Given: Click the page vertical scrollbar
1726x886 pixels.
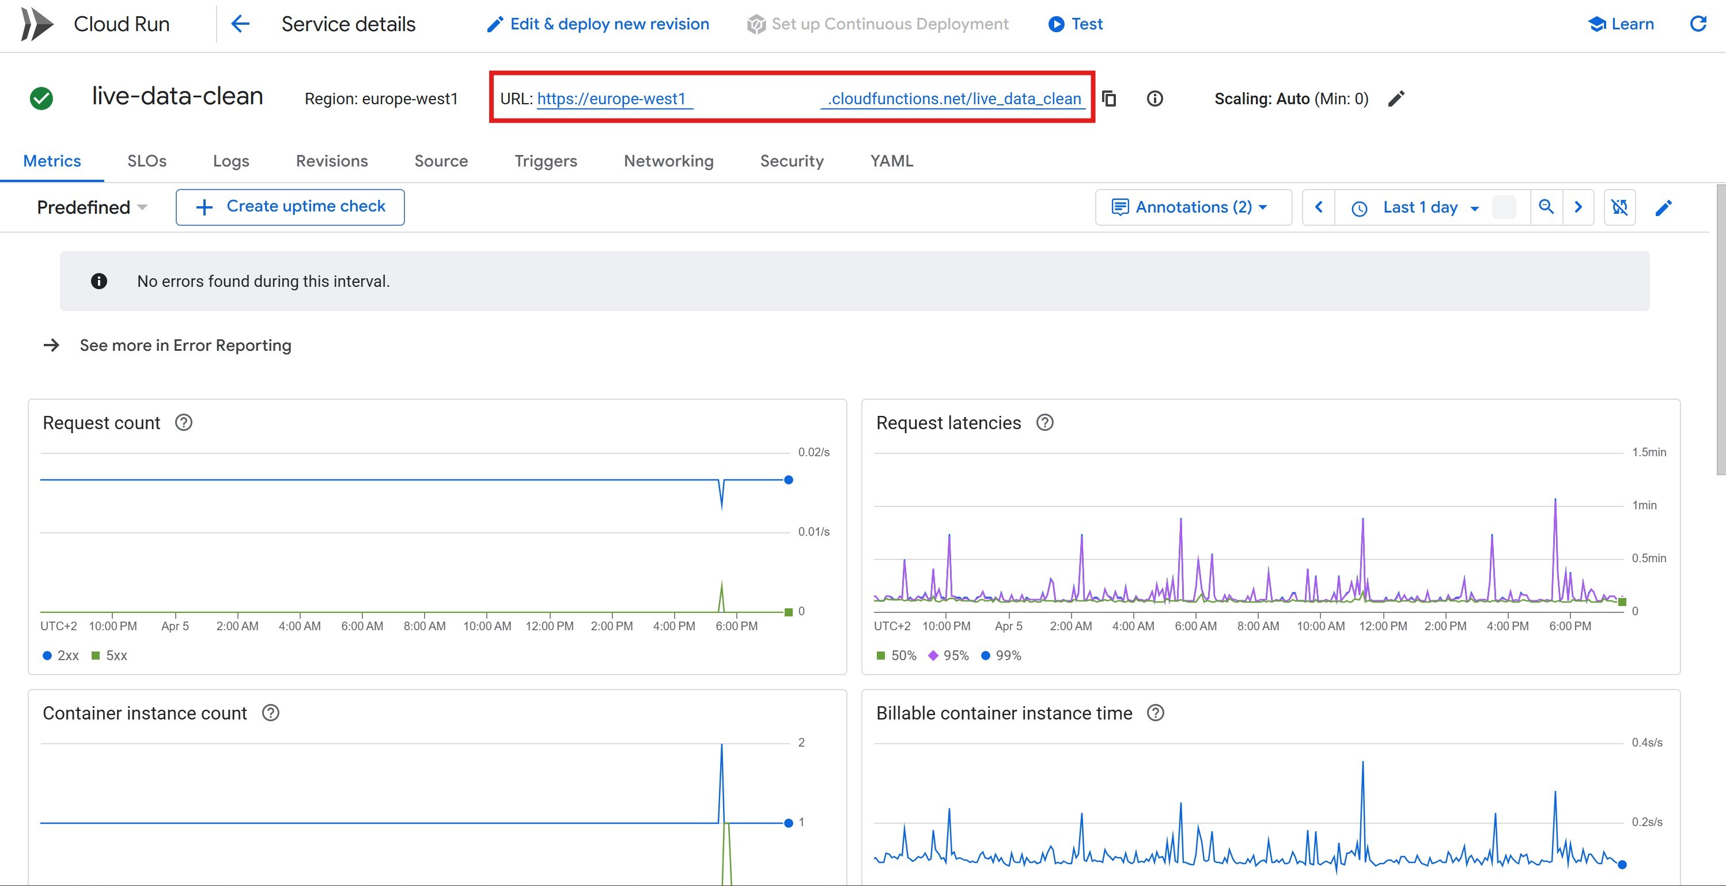Looking at the screenshot, I should (1721, 328).
